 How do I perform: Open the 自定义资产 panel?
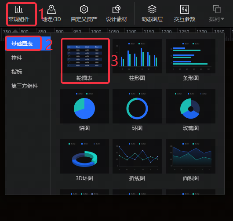pyautogui.click(x=84, y=14)
